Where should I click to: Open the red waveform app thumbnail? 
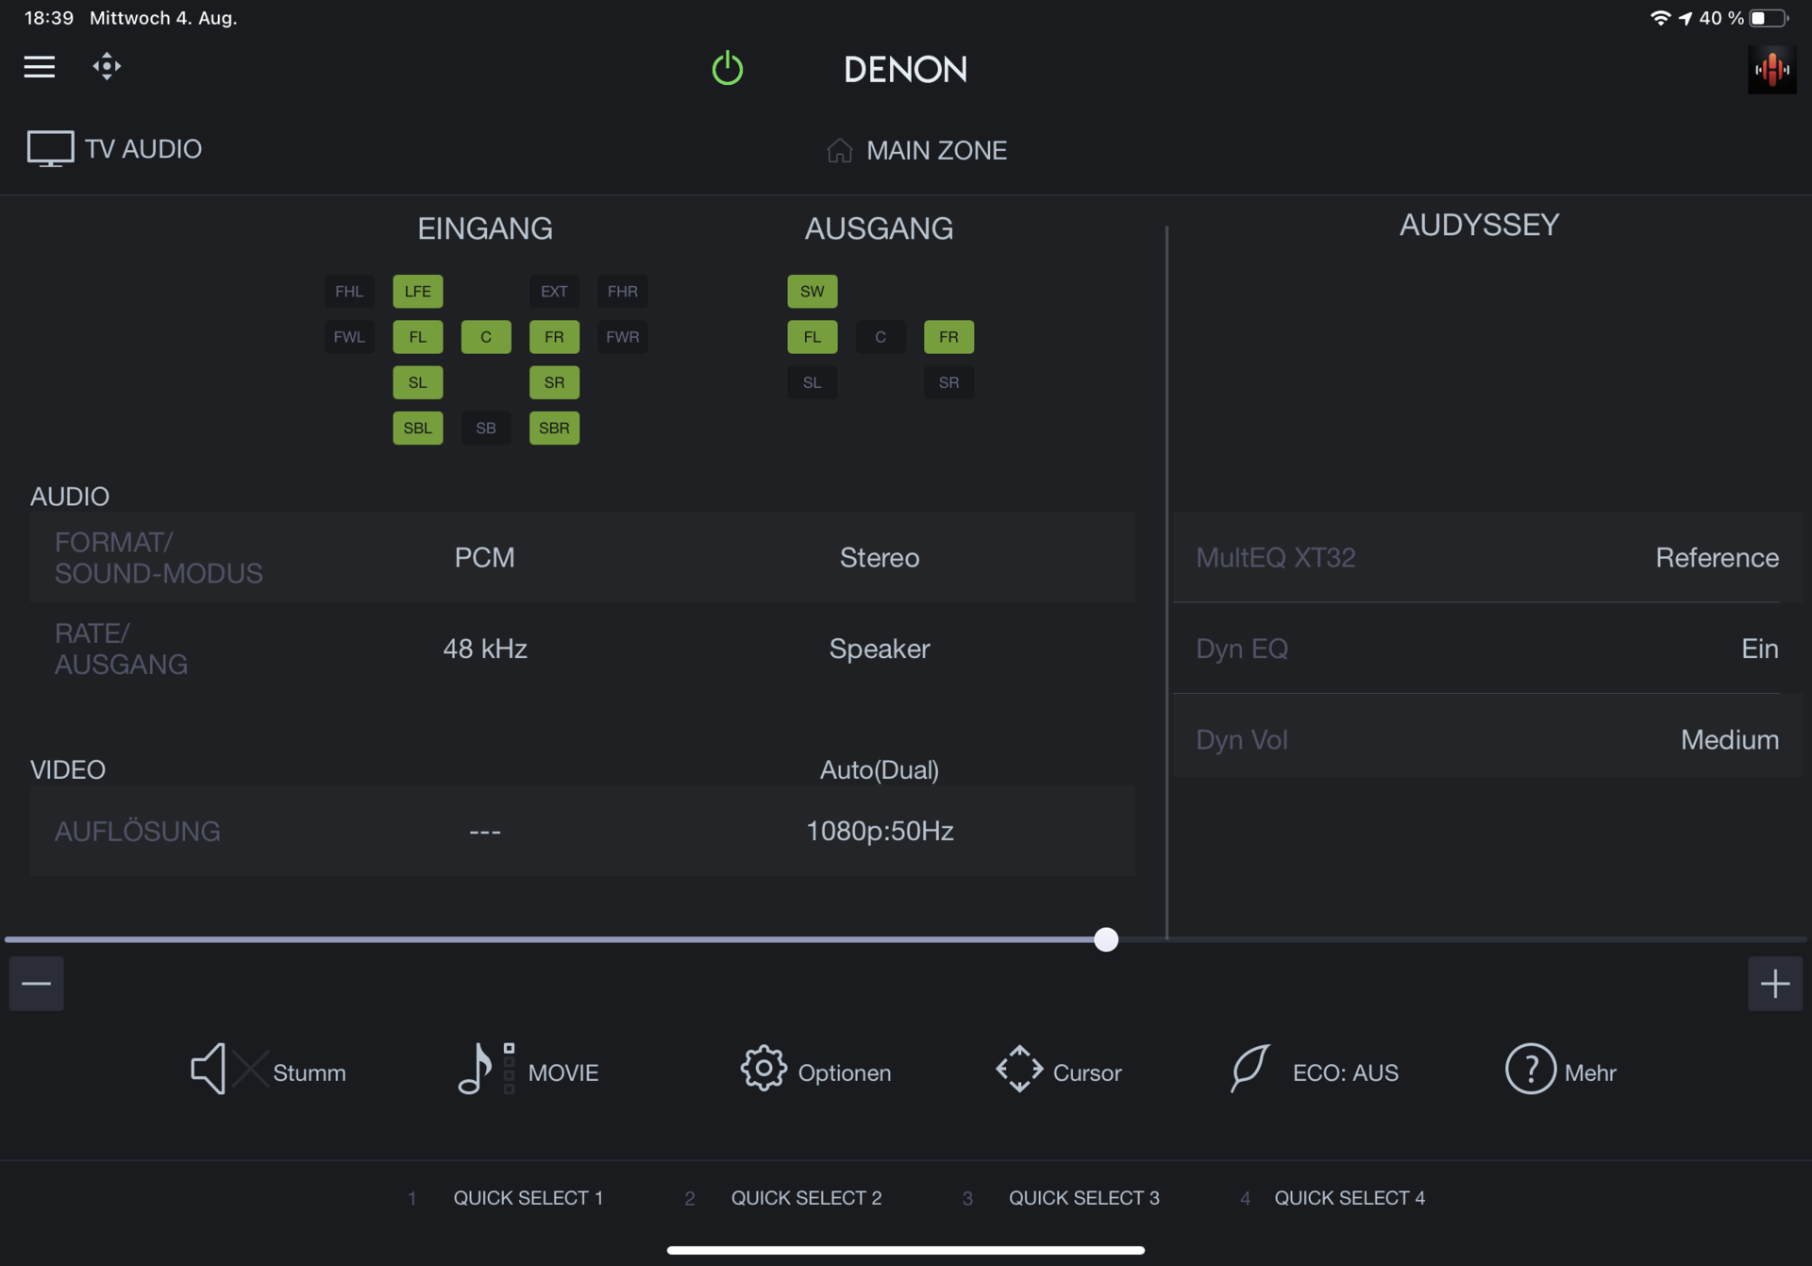click(x=1771, y=69)
